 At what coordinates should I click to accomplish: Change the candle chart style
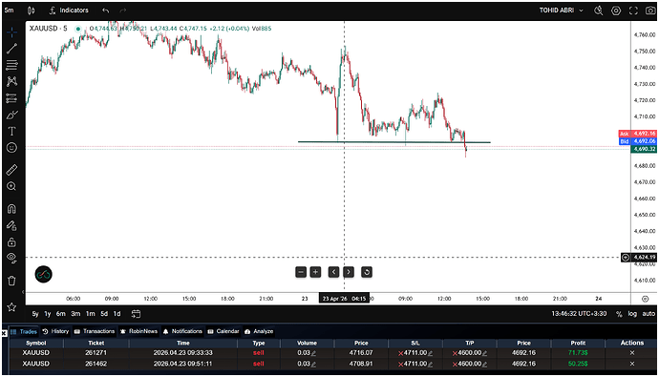pos(32,10)
